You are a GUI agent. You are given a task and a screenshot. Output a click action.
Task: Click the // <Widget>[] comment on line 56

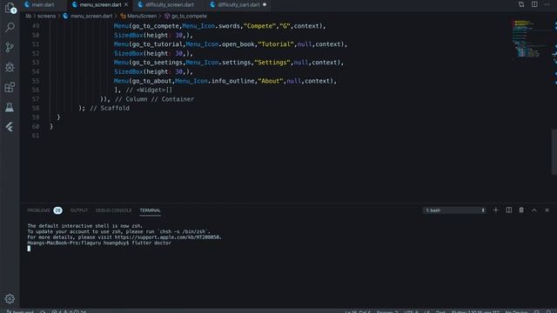click(x=149, y=90)
